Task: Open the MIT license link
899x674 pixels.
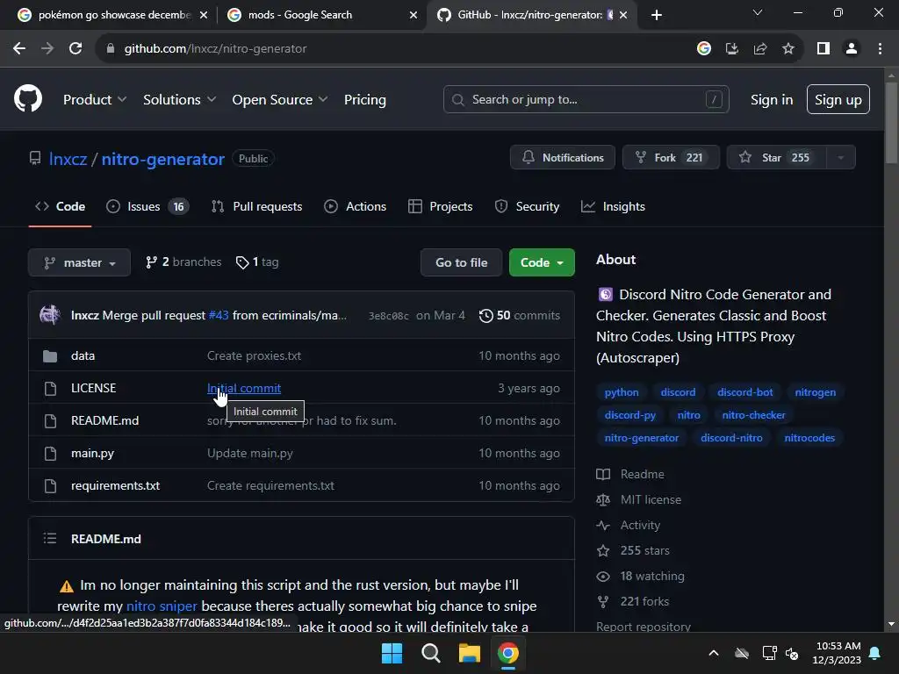Action: tap(651, 499)
